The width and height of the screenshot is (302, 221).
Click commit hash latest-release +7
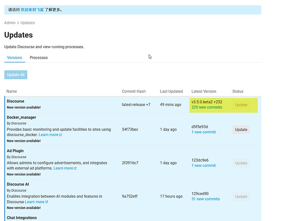click(x=136, y=105)
